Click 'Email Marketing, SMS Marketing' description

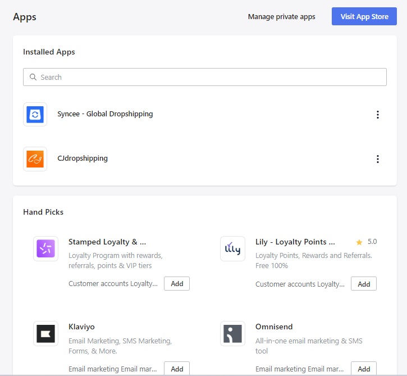pyautogui.click(x=120, y=346)
